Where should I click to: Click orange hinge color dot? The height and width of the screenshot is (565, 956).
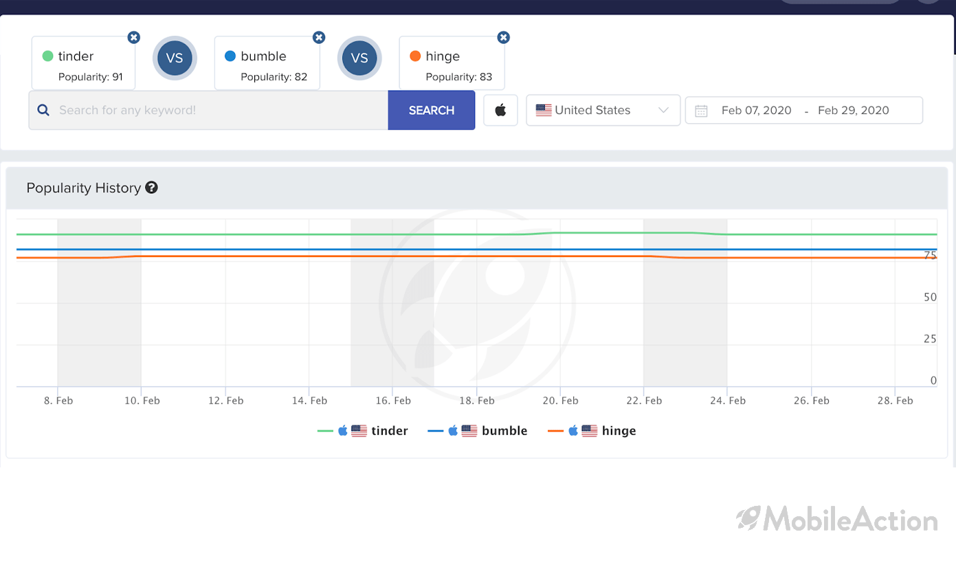[415, 56]
